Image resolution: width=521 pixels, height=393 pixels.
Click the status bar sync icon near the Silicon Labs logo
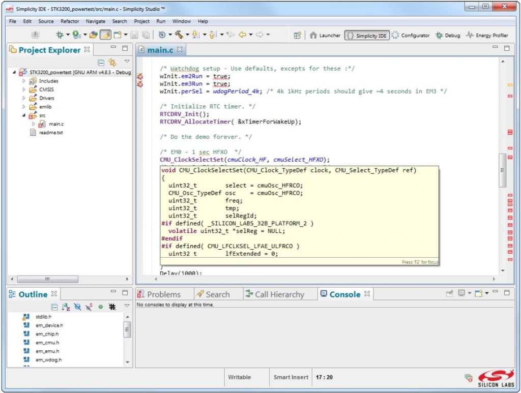point(469,378)
